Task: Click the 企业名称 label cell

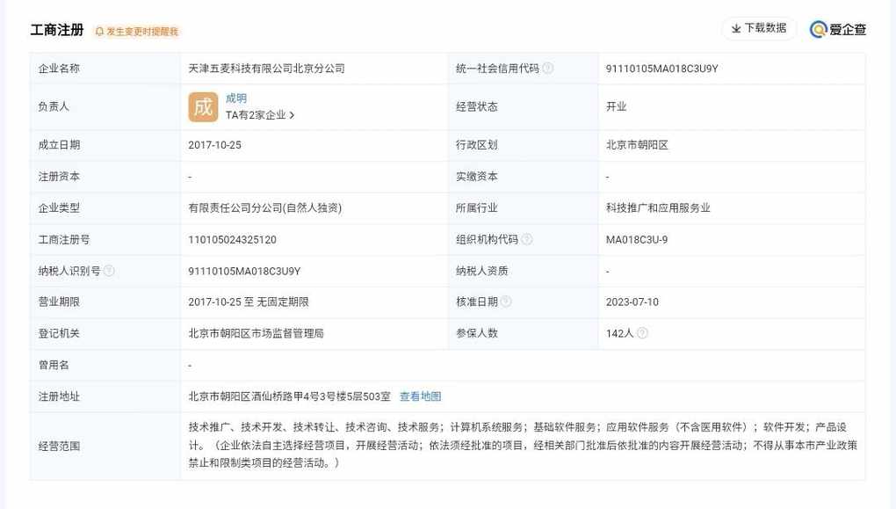Action: [105, 68]
